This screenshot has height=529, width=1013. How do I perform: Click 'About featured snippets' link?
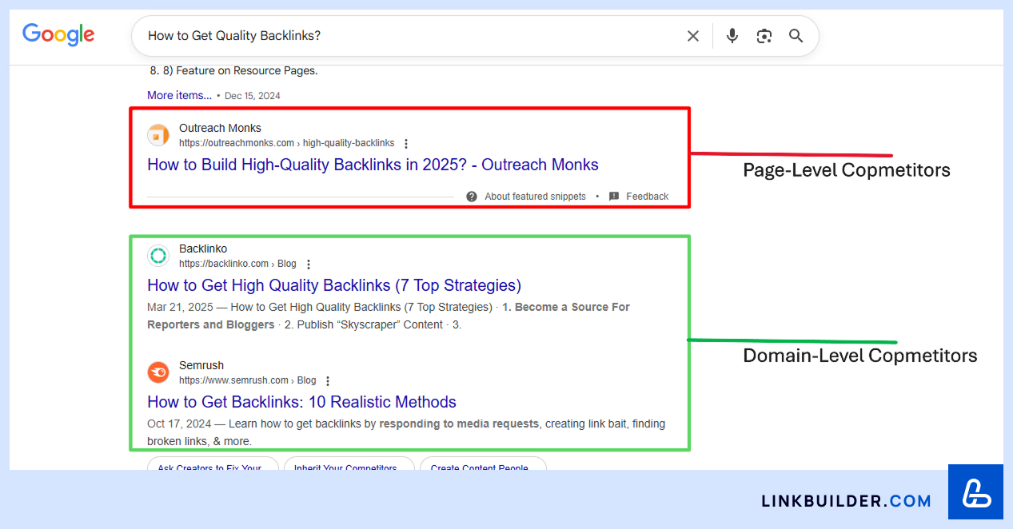click(535, 197)
